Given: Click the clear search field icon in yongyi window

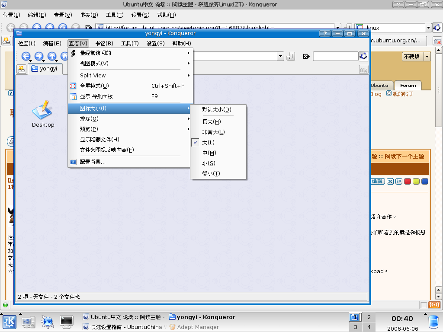Looking at the screenshot, I should click(x=306, y=57).
